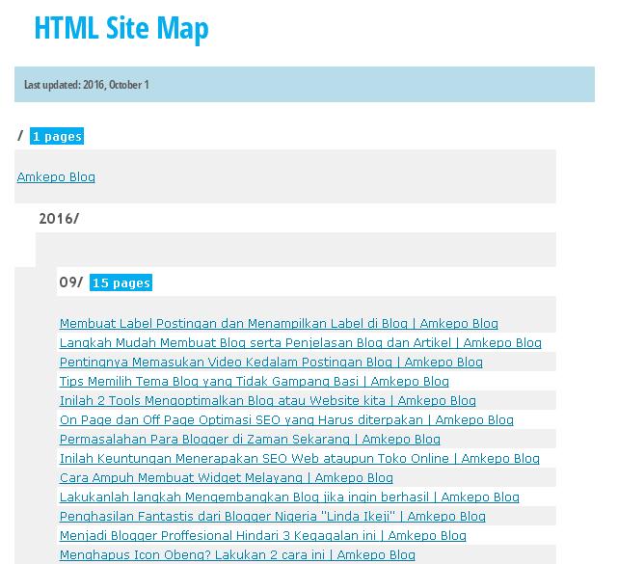This screenshot has height=564, width=618.
Task: Click the '1 pages' badge
Action: tap(57, 136)
